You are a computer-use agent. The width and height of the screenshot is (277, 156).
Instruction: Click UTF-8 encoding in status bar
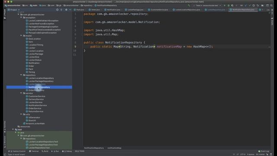[x=243, y=154]
